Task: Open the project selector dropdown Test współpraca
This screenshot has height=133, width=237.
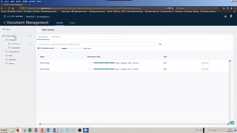Action: pos(38,17)
